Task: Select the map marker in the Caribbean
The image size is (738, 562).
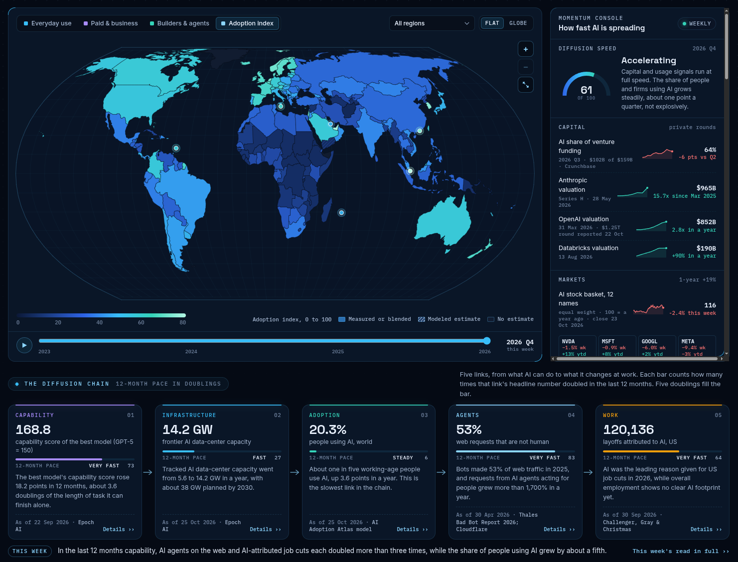Action: coord(176,148)
